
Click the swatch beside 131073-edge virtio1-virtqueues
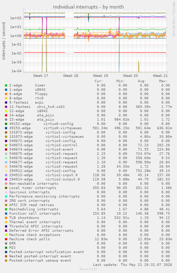6,137
